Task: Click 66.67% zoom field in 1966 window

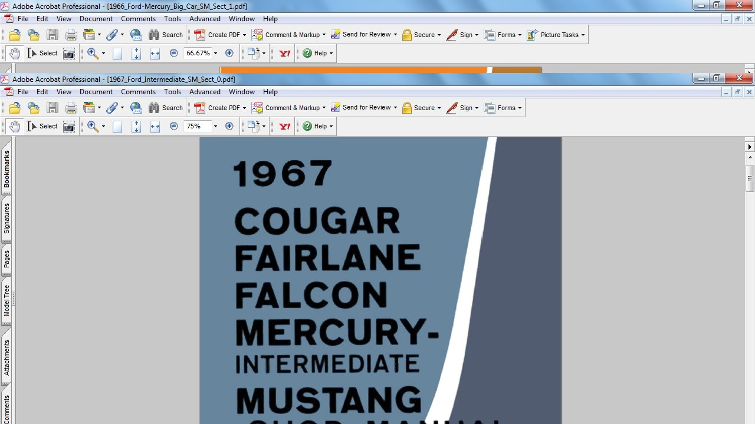Action: tap(198, 53)
